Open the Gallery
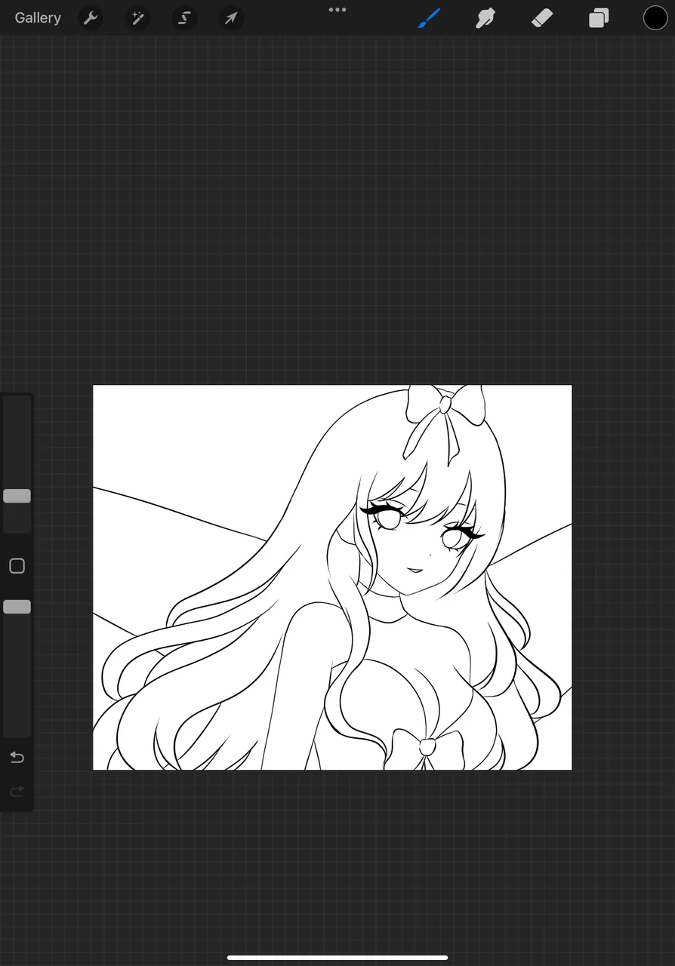This screenshot has height=966, width=675. 38,17
